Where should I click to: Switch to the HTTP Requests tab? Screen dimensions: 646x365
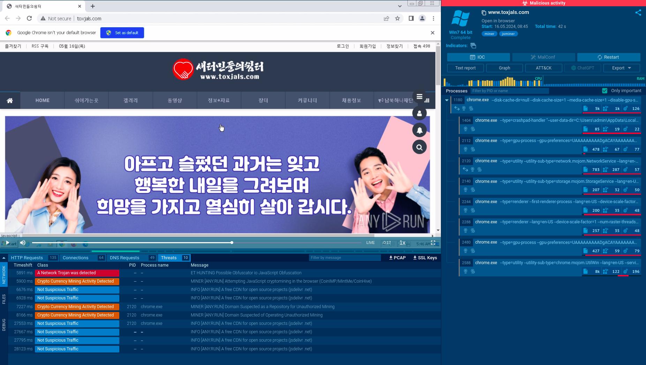[27, 258]
